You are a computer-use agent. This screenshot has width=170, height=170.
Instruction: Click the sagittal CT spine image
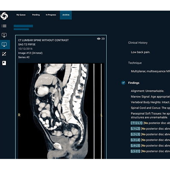[x=61, y=111]
